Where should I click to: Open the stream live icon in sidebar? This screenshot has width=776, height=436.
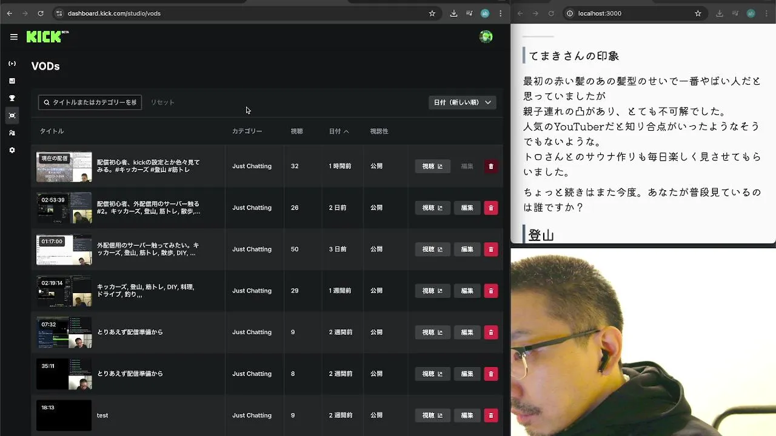pos(12,64)
